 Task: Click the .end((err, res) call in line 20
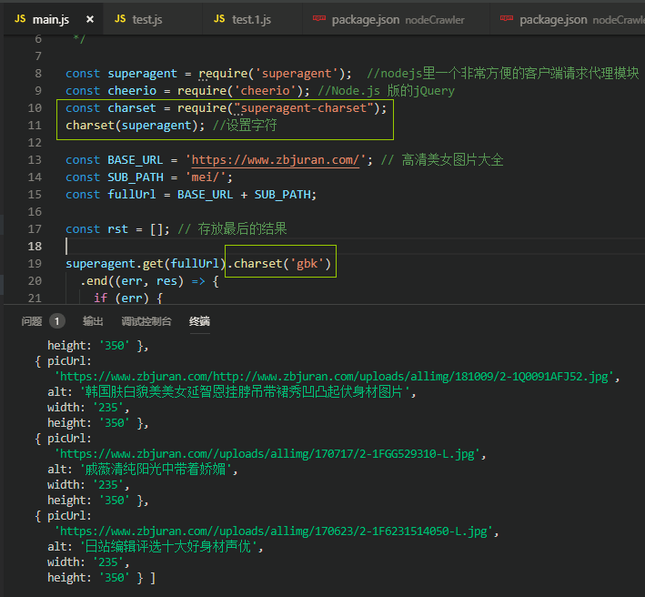[132, 280]
